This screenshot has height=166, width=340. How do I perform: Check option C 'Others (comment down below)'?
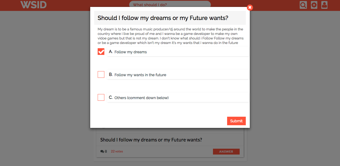pos(101,97)
